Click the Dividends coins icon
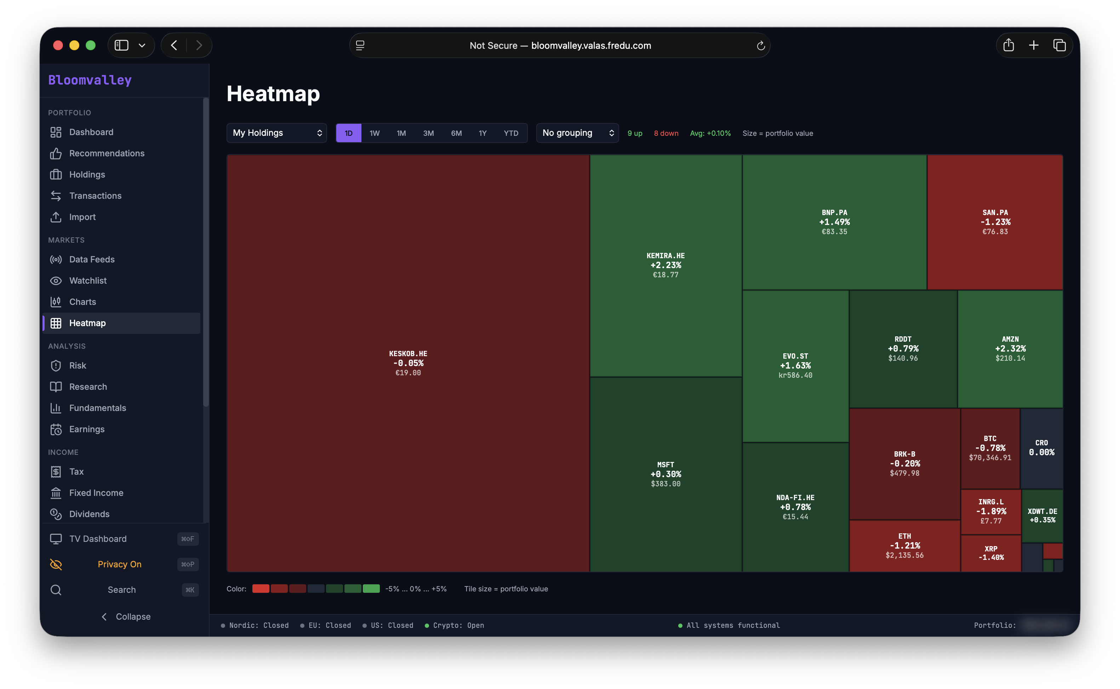This screenshot has height=689, width=1120. point(56,514)
